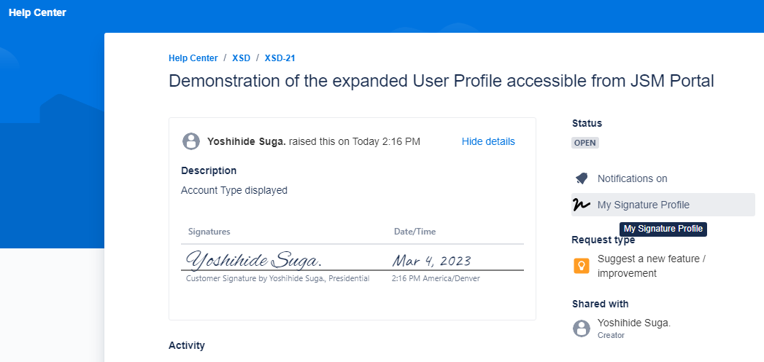Click Yoshihide Suga under Shared with
This screenshot has width=764, height=362.
tap(633, 323)
